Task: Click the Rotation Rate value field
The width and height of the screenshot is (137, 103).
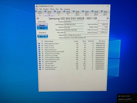Action: 103,27
